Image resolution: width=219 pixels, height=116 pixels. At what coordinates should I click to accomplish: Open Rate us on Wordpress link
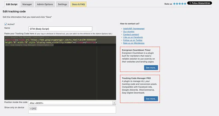pyautogui.click(x=134, y=43)
